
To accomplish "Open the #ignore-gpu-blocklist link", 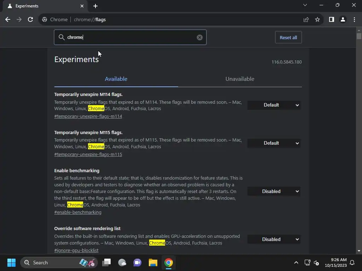I will [76, 250].
